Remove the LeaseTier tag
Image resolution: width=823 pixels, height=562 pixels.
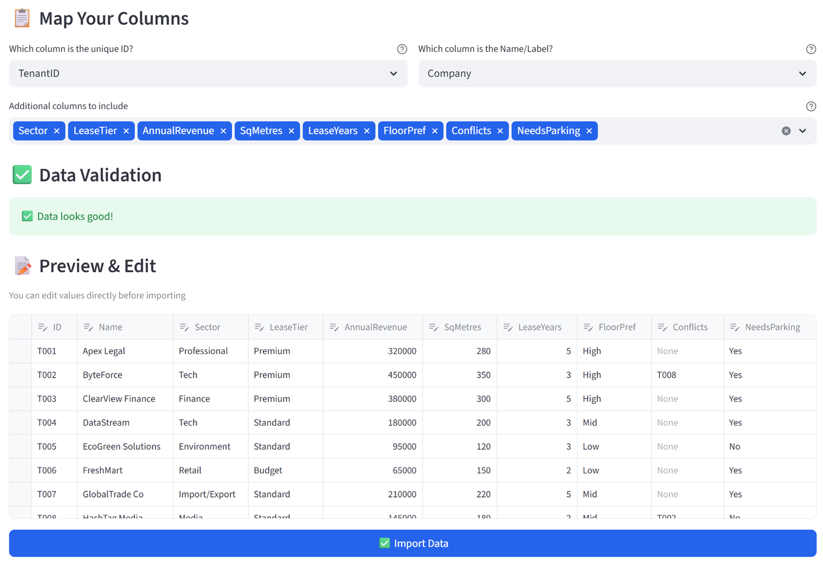tap(126, 131)
